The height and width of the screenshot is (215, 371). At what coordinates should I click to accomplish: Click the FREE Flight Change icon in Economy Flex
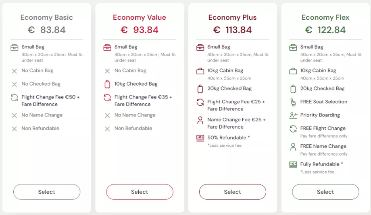click(293, 129)
